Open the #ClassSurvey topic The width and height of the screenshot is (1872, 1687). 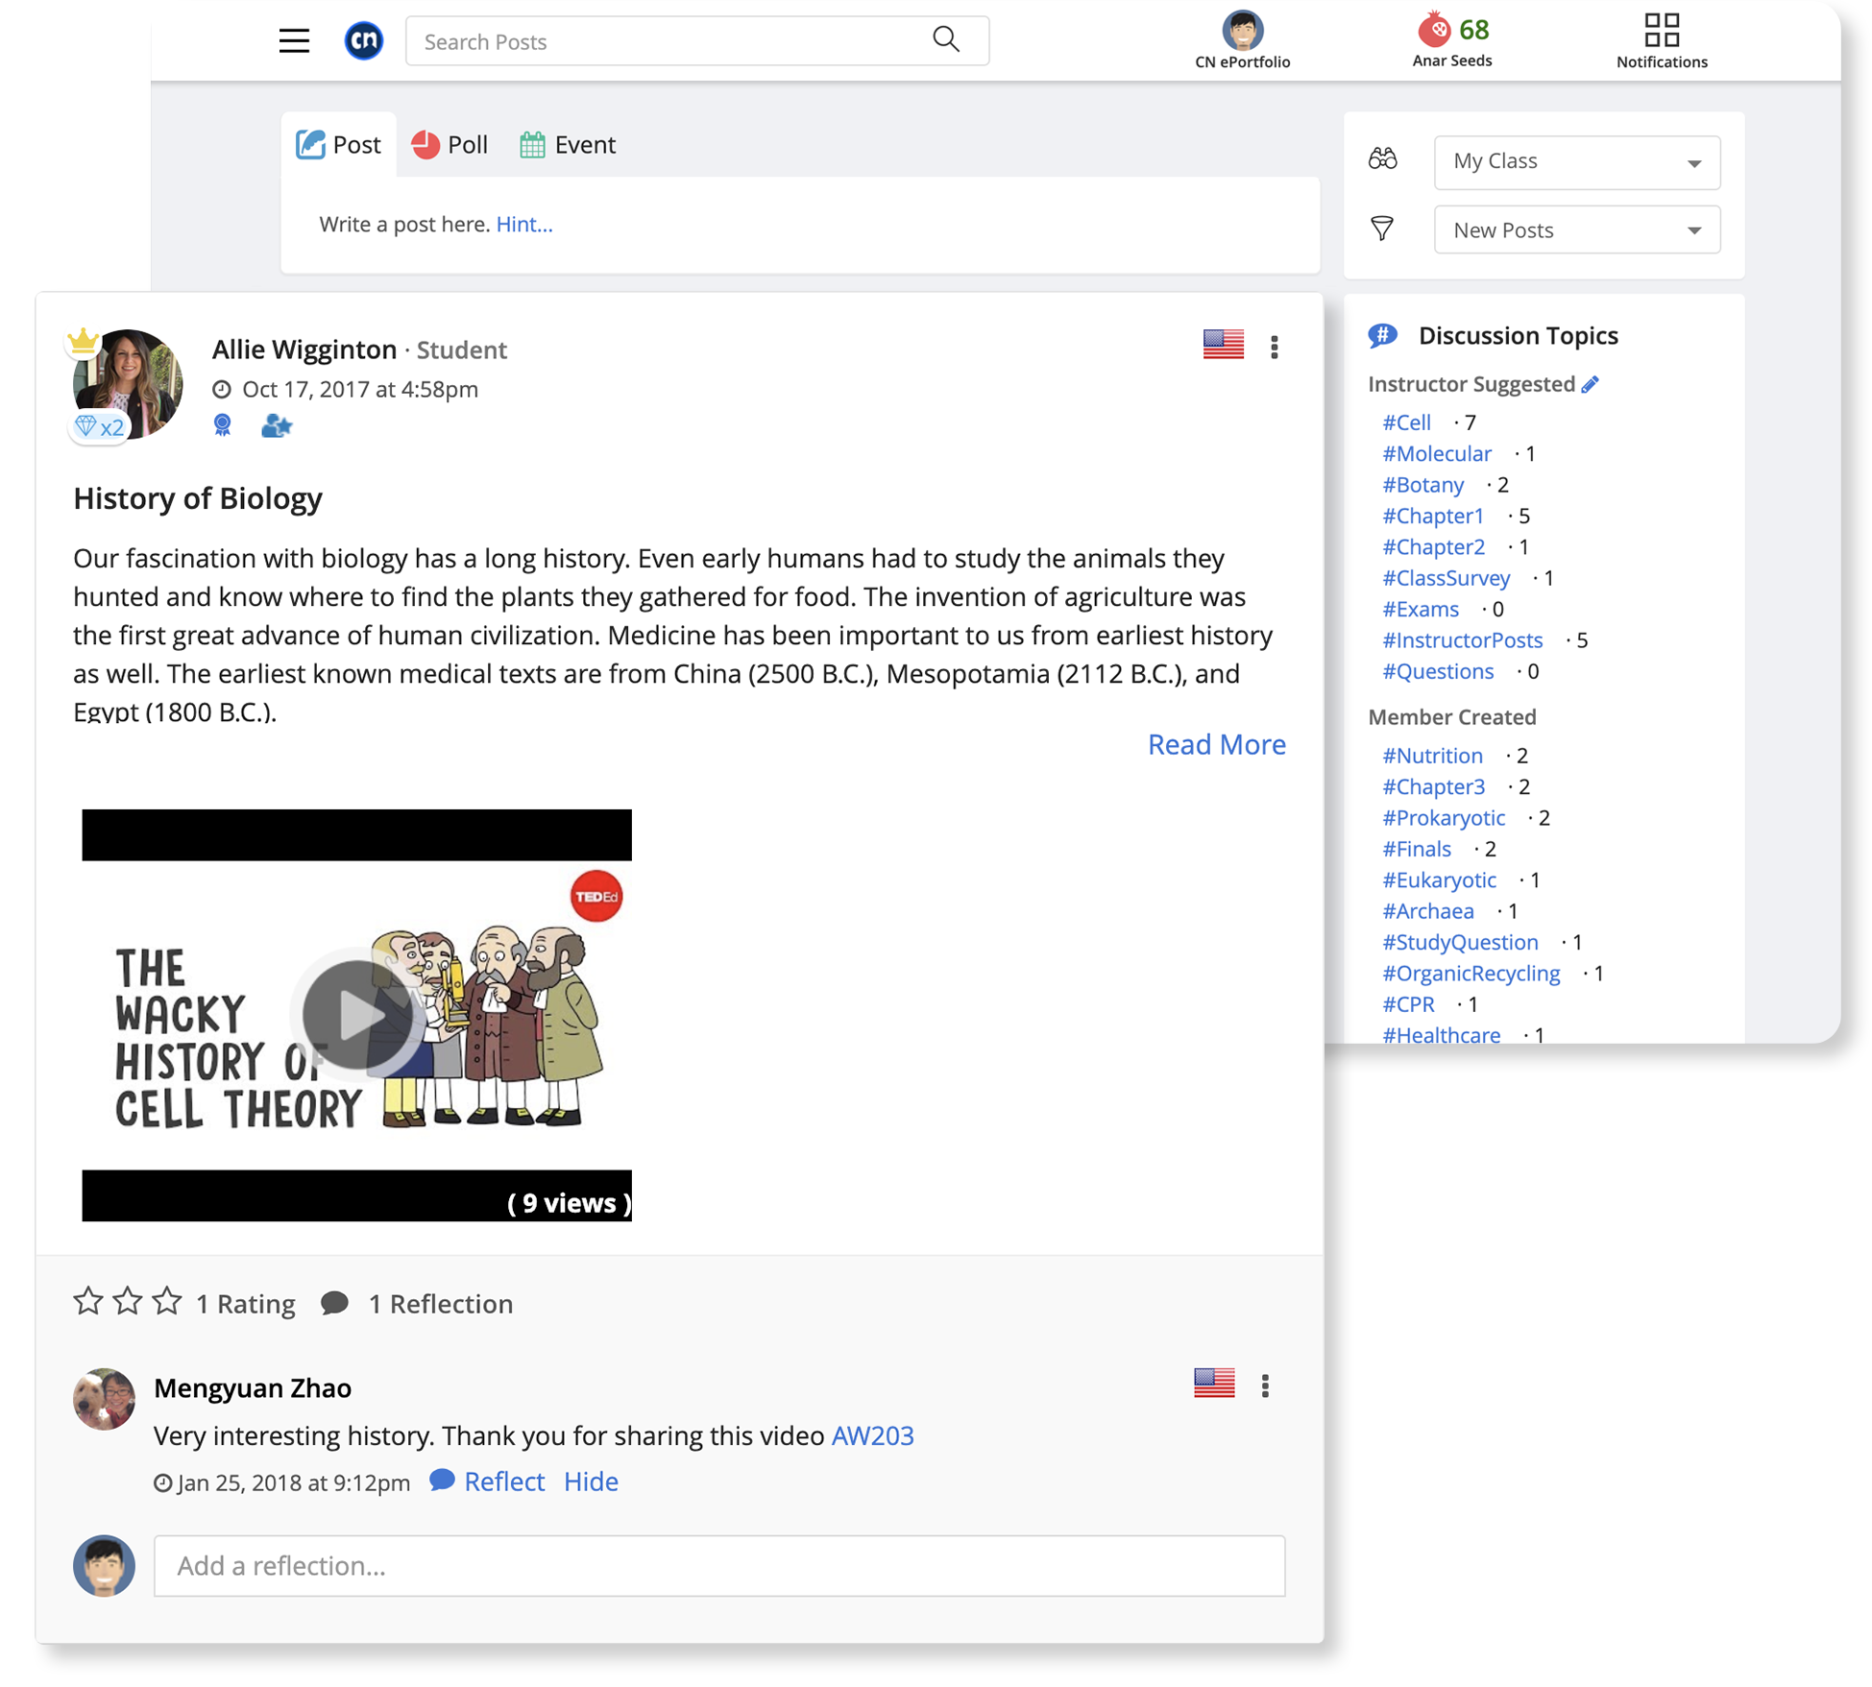(x=1446, y=578)
